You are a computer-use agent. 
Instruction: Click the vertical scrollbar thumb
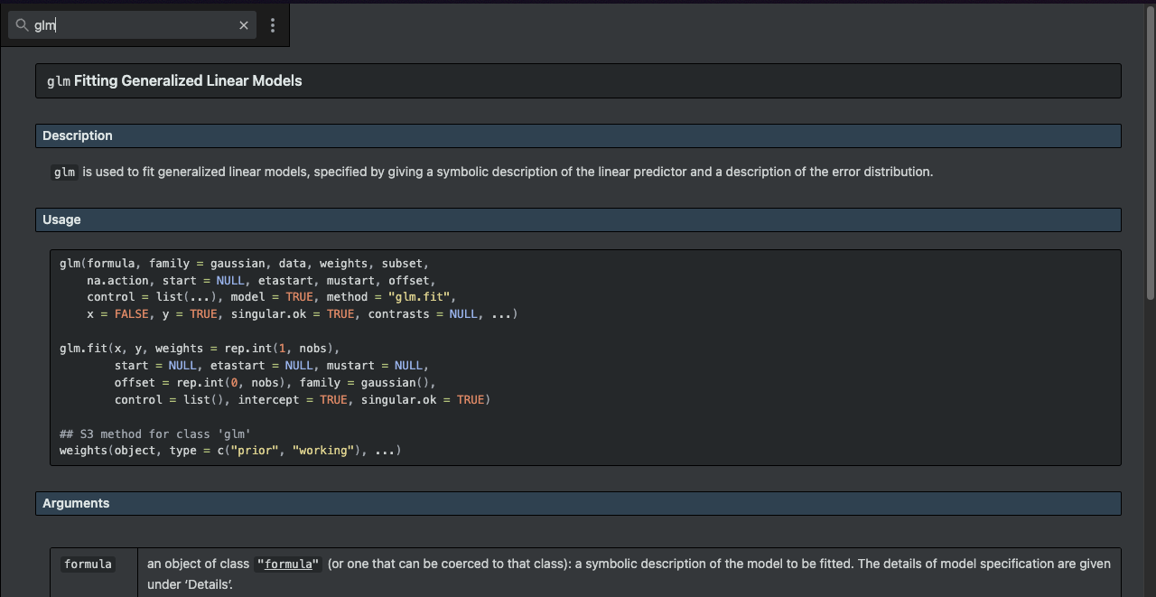[1150, 154]
